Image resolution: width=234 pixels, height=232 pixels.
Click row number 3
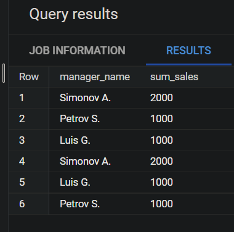pyautogui.click(x=22, y=140)
